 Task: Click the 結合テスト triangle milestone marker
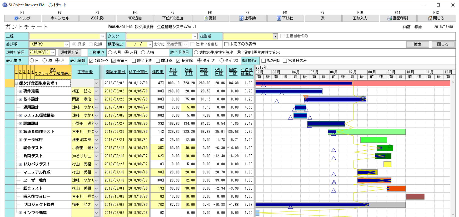[x=334, y=150]
